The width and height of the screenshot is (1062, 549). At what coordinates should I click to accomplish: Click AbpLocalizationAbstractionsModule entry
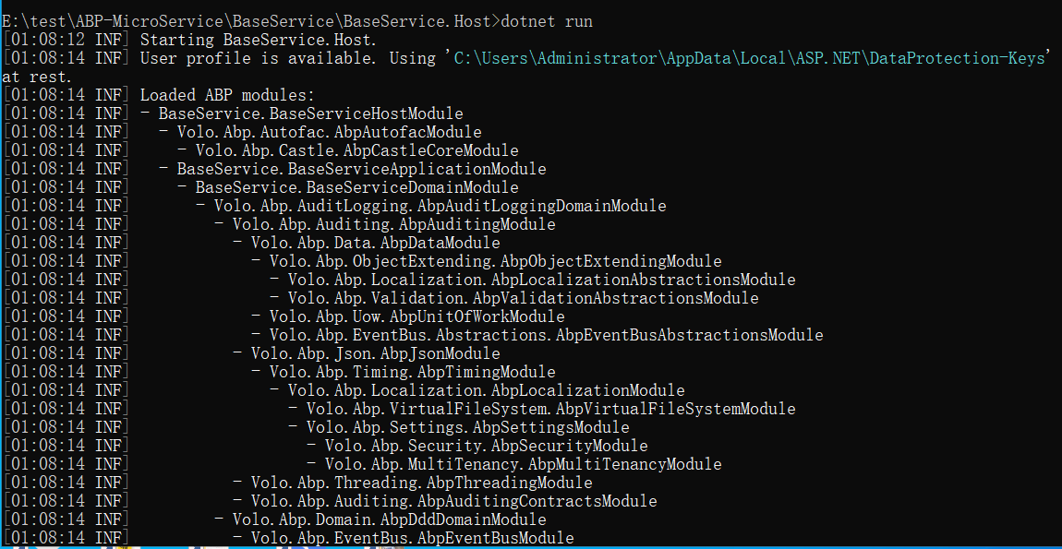pos(542,280)
